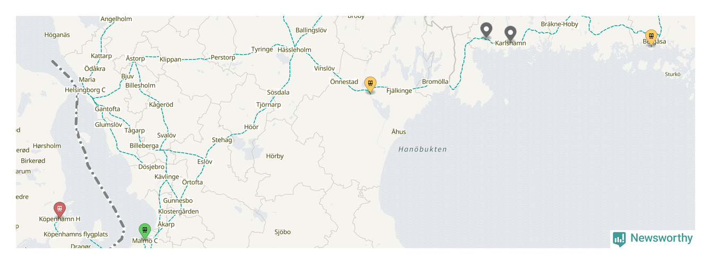This screenshot has height=264, width=711.
Task: Select the yellow train marker at Bergåsa
Action: tap(651, 38)
